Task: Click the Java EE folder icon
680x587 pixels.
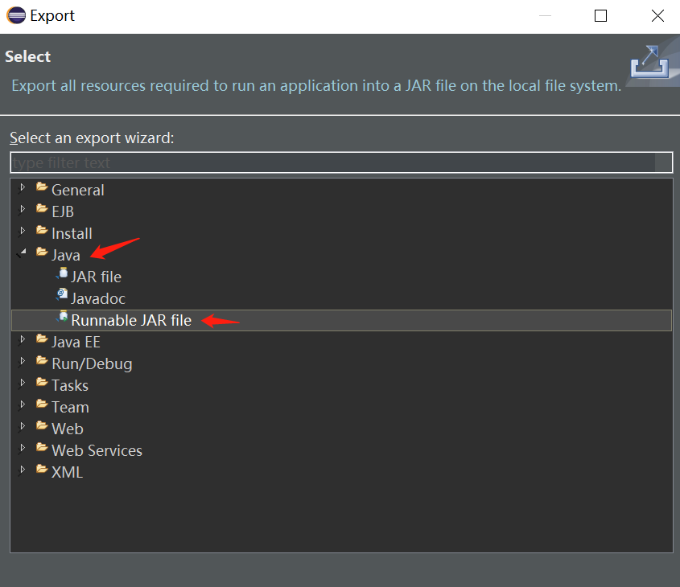Action: pos(42,339)
